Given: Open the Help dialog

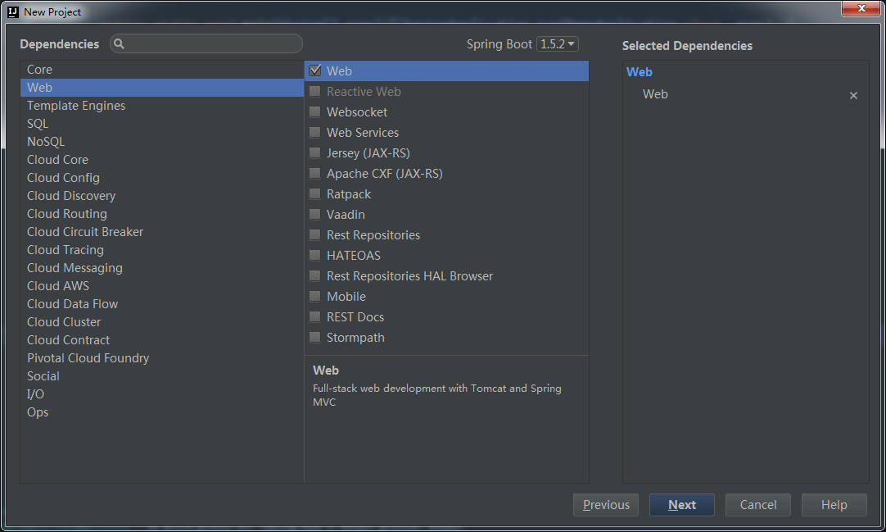Looking at the screenshot, I should (834, 504).
